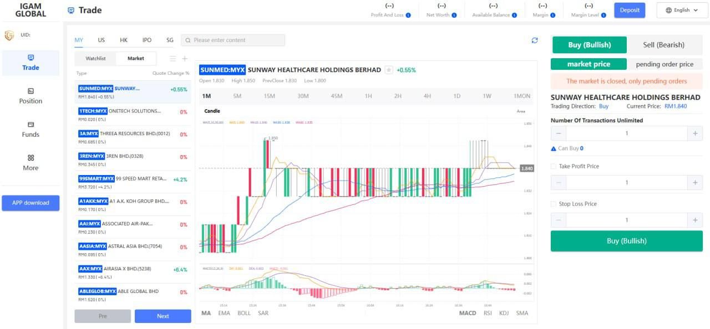Click the plus icon to add watchlist
710x329 pixels.
tap(185, 59)
